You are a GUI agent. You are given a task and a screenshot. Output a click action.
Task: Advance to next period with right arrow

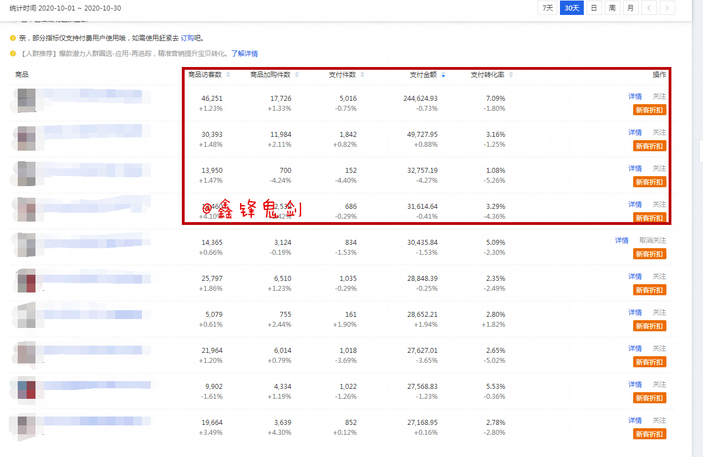(668, 8)
